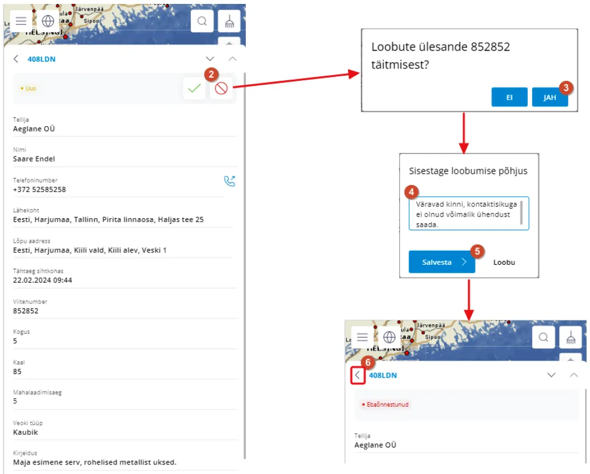
Task: Save the reason with the Salvesta button
Action: pyautogui.click(x=441, y=262)
